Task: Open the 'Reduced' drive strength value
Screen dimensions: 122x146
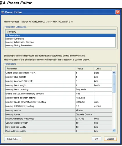Action: pos(85,98)
